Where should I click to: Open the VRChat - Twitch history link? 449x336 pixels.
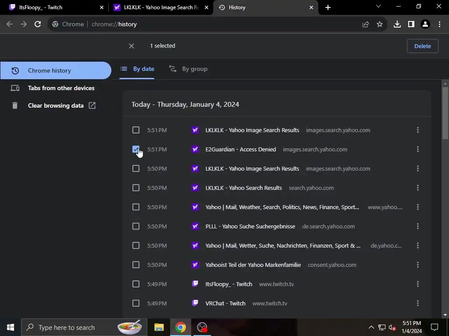[225, 303]
